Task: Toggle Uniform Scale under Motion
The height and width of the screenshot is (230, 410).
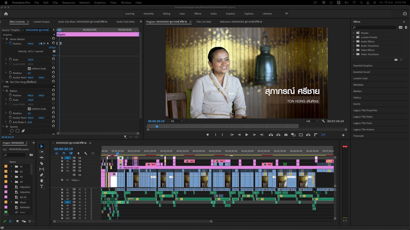Action: (x=29, y=109)
